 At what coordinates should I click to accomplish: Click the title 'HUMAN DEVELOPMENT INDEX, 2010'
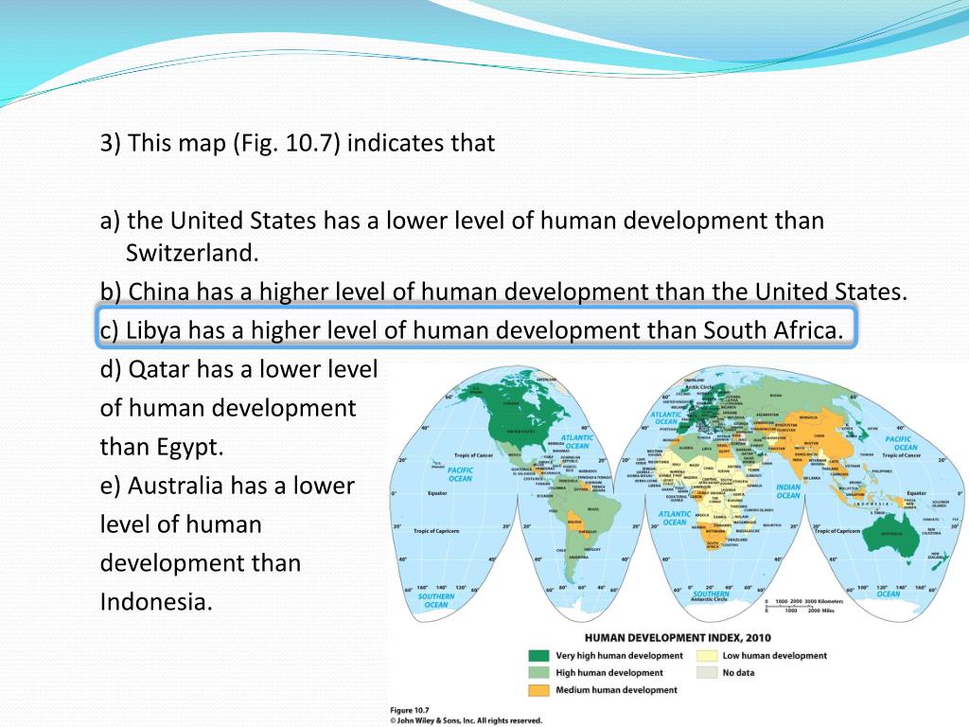(678, 638)
